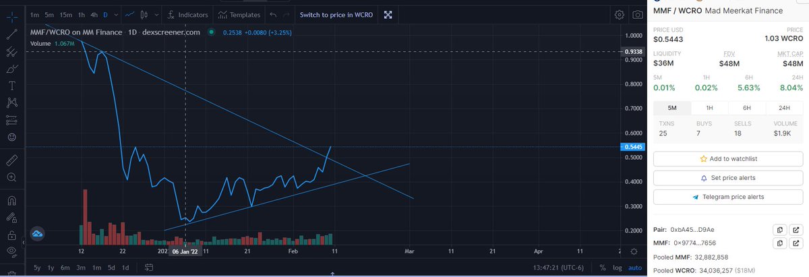The width and height of the screenshot is (809, 277).
Task: Toggle stay in drawing mode
Action: click(11, 218)
